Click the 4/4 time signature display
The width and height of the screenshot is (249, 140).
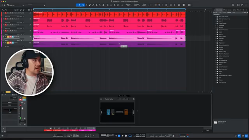pyautogui.click(x=152, y=135)
